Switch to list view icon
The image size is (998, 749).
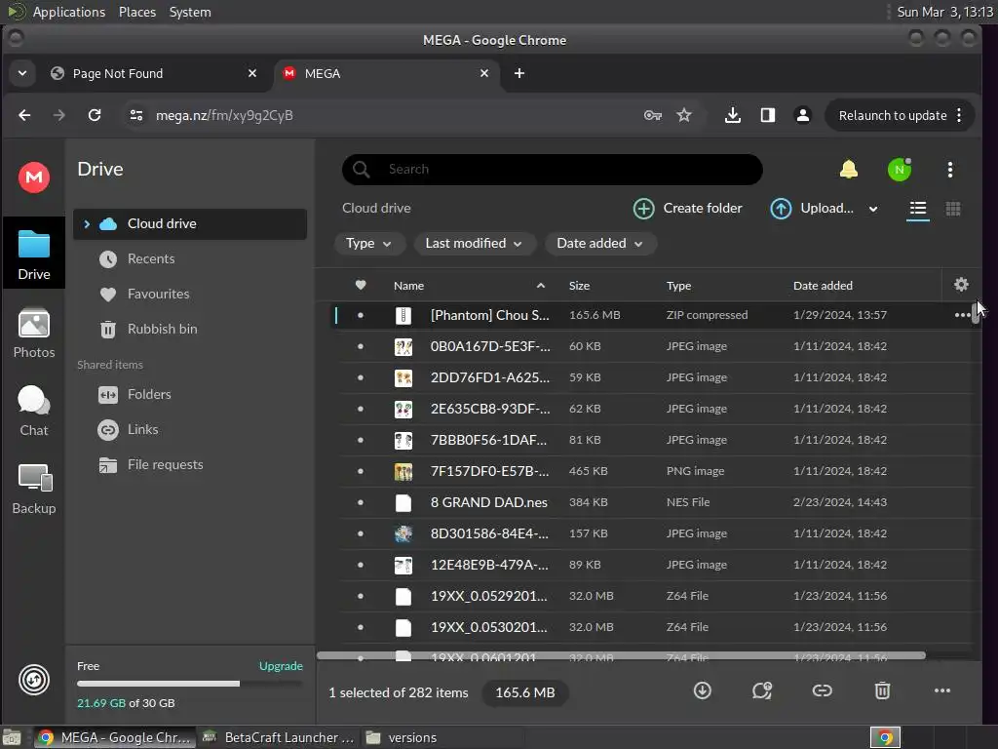pyautogui.click(x=918, y=209)
